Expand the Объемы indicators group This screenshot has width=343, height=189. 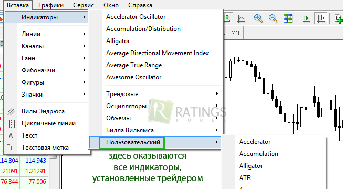[x=156, y=118]
